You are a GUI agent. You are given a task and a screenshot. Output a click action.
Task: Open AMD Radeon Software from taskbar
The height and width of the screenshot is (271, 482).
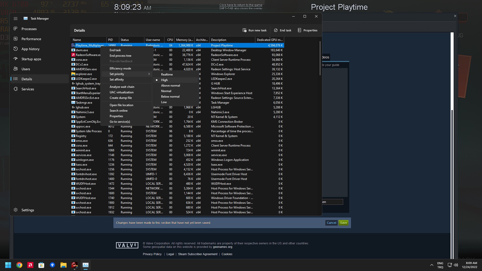pos(30,265)
